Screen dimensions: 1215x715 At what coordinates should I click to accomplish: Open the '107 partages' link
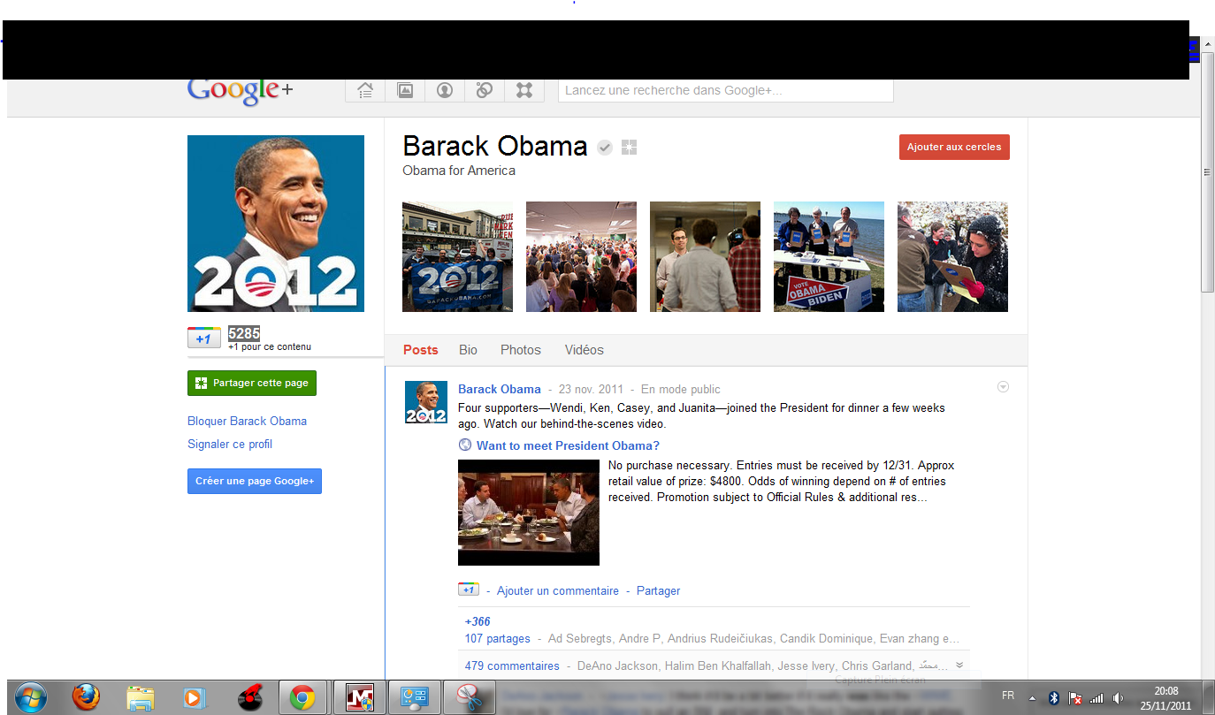pos(498,638)
